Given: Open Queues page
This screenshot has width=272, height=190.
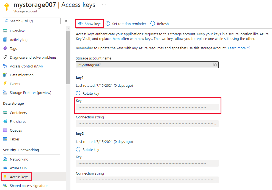Looking at the screenshot, I should pyautogui.click(x=16, y=131).
